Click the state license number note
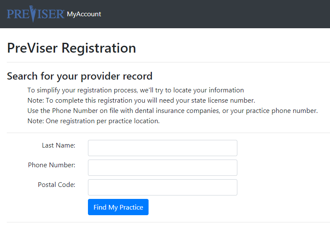 pos(141,101)
